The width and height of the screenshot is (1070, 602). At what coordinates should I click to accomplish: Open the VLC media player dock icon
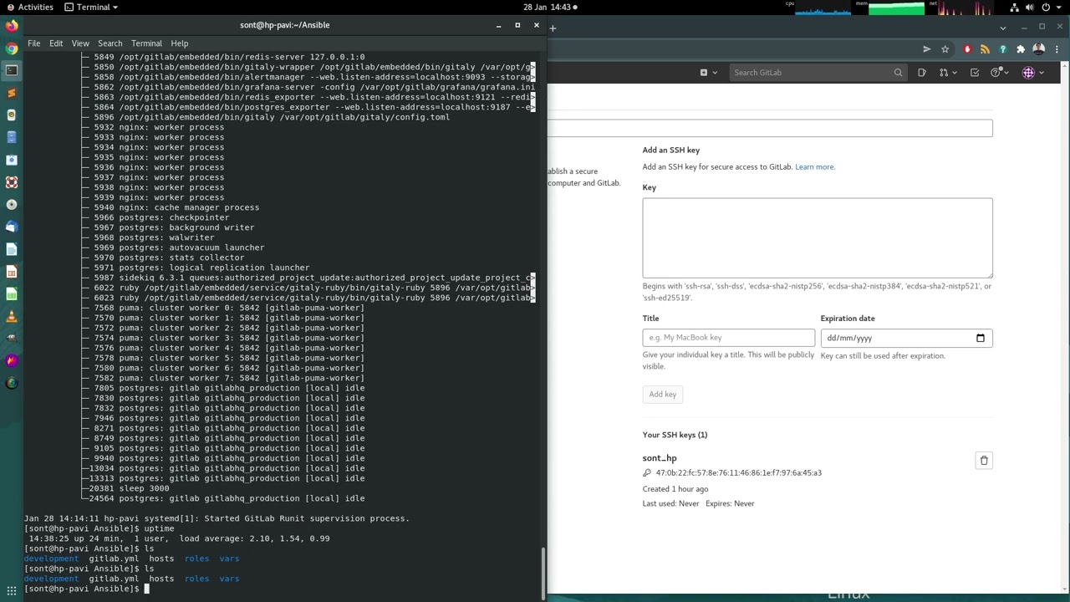12,316
